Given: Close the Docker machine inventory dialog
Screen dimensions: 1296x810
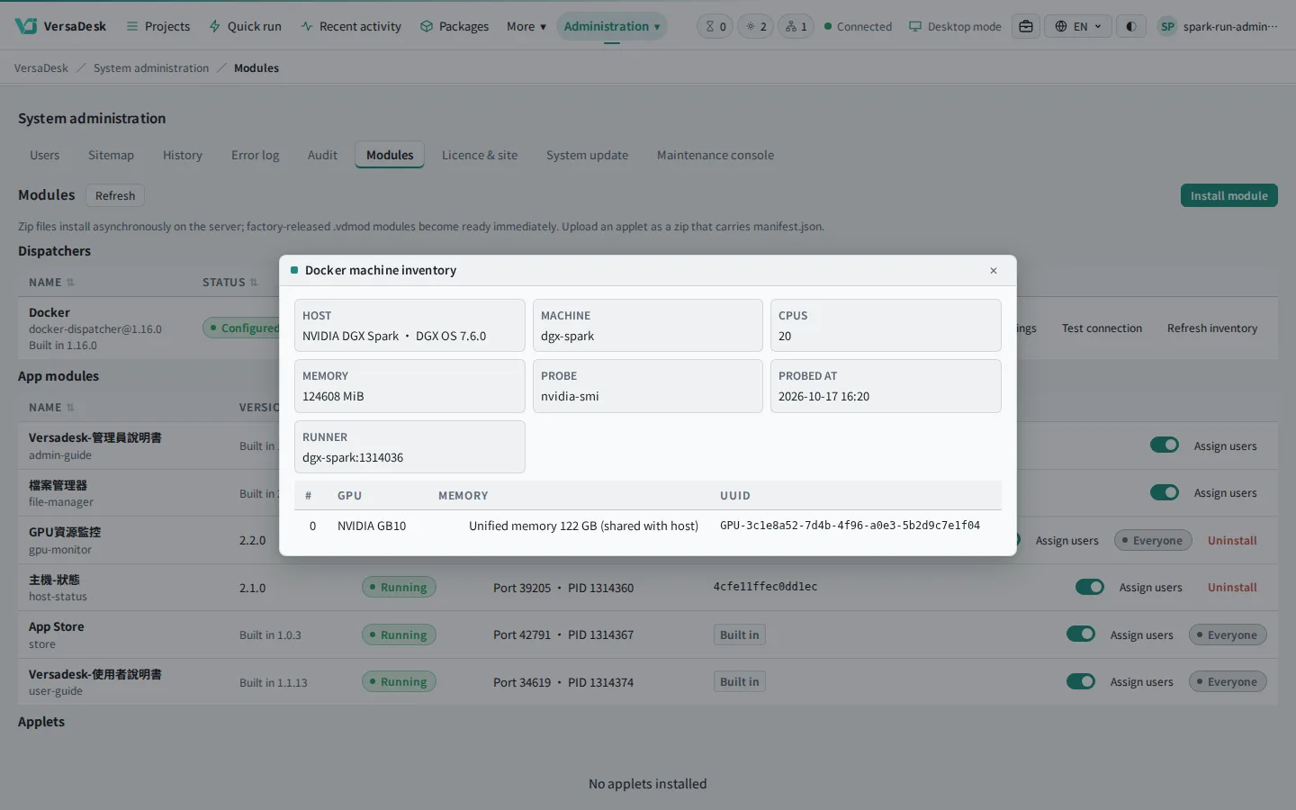Looking at the screenshot, I should pos(994,271).
